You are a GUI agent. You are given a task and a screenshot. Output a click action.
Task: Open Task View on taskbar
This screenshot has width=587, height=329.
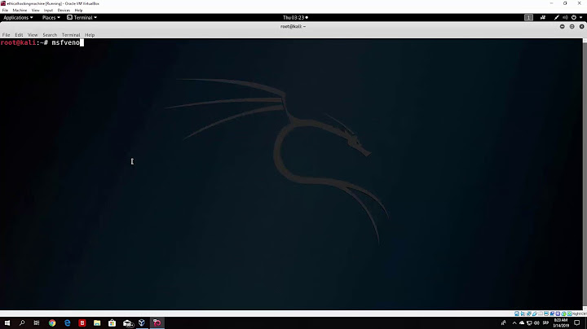point(37,322)
